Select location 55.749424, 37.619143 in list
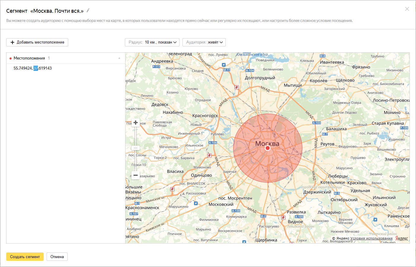Screen dimensions: 416x267 [33, 68]
